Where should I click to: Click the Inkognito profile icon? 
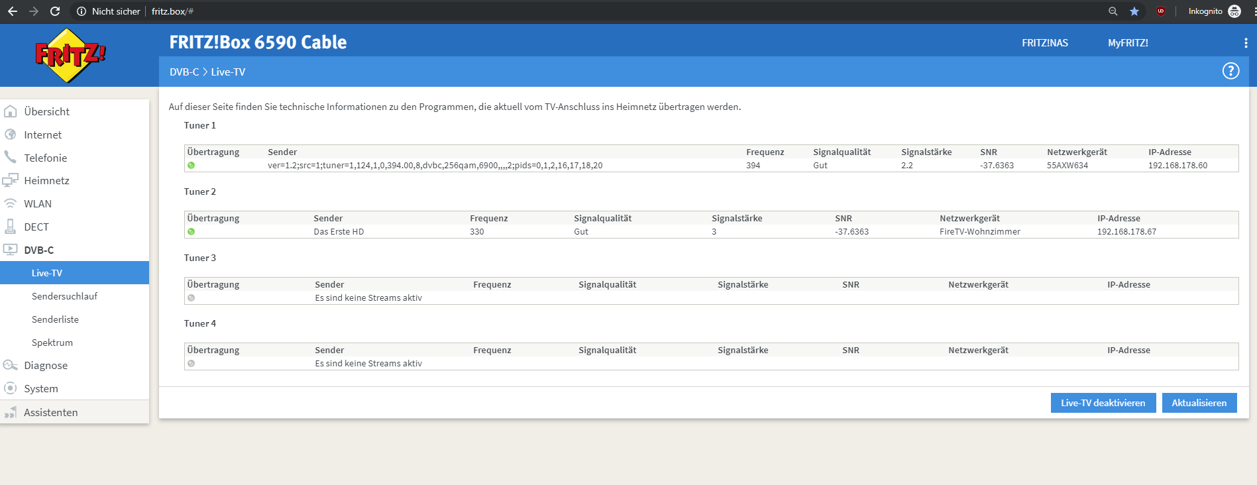[1234, 11]
